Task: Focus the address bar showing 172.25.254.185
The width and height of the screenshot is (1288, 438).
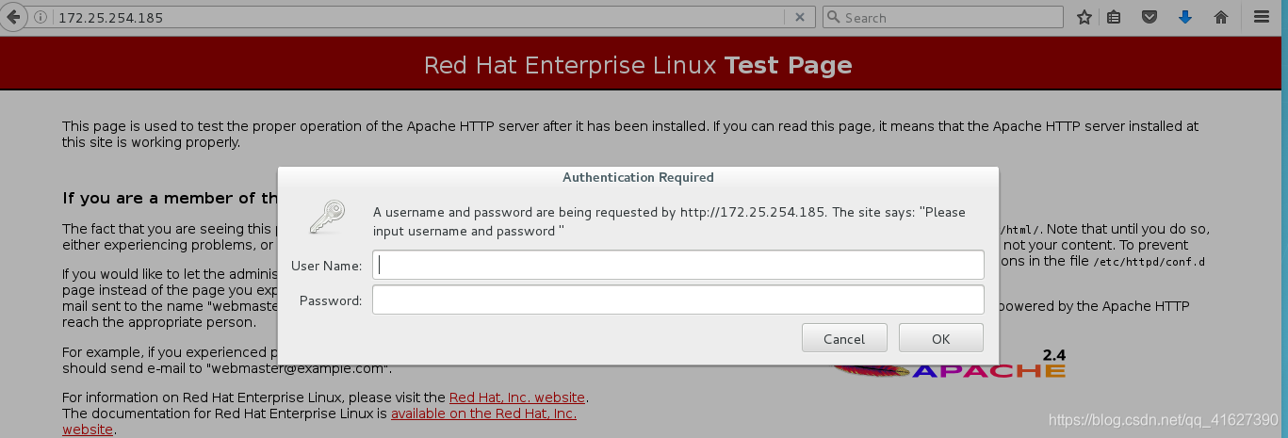Action: (x=418, y=17)
